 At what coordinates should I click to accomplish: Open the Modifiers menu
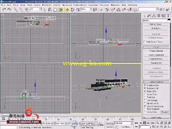point(47,5)
